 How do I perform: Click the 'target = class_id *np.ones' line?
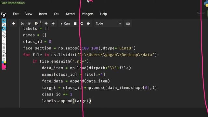click(99, 88)
